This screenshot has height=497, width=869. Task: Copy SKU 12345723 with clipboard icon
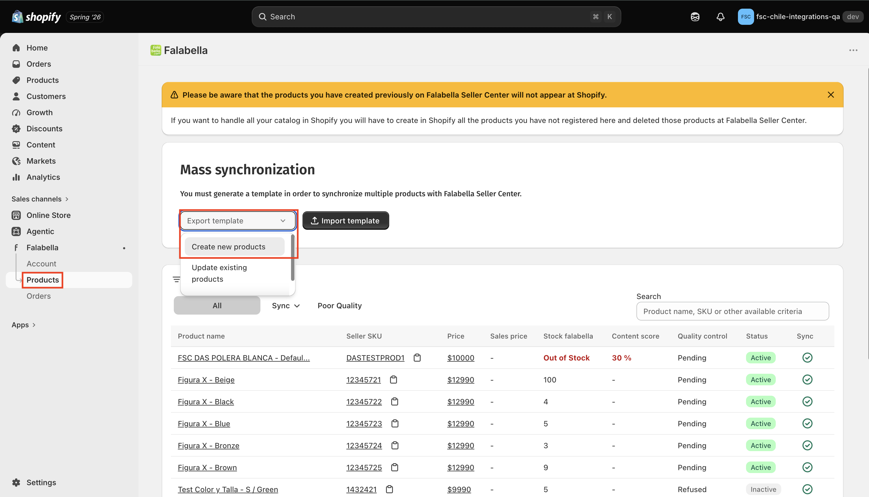tap(395, 423)
